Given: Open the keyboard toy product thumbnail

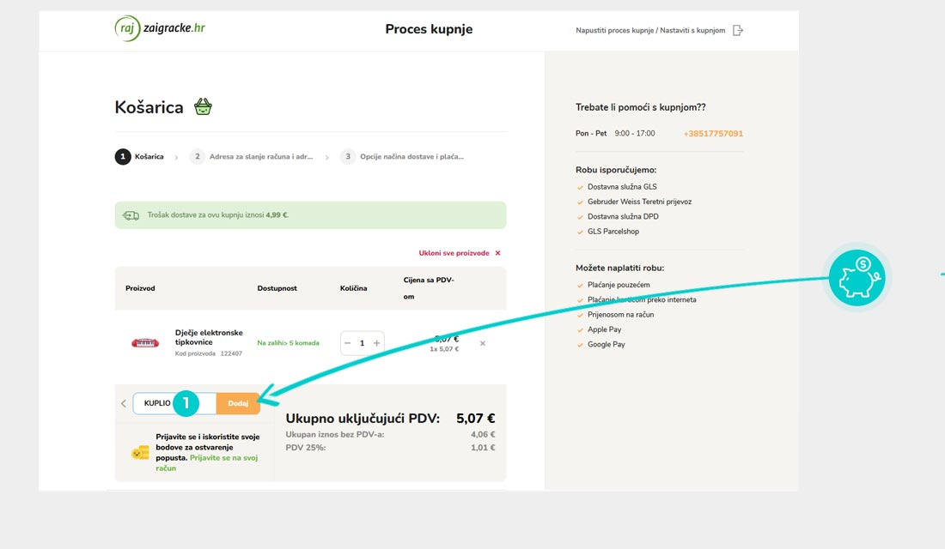Looking at the screenshot, I should 145,343.
